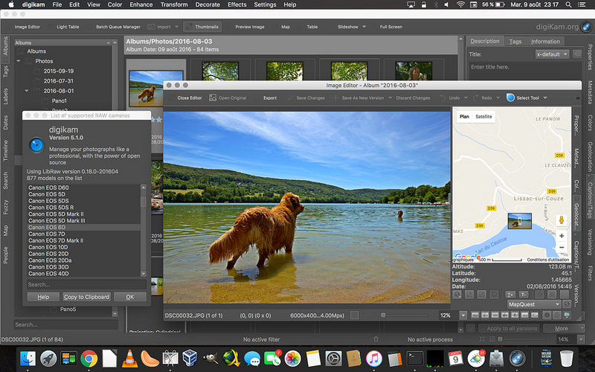Click the Close Editor button

coord(189,97)
